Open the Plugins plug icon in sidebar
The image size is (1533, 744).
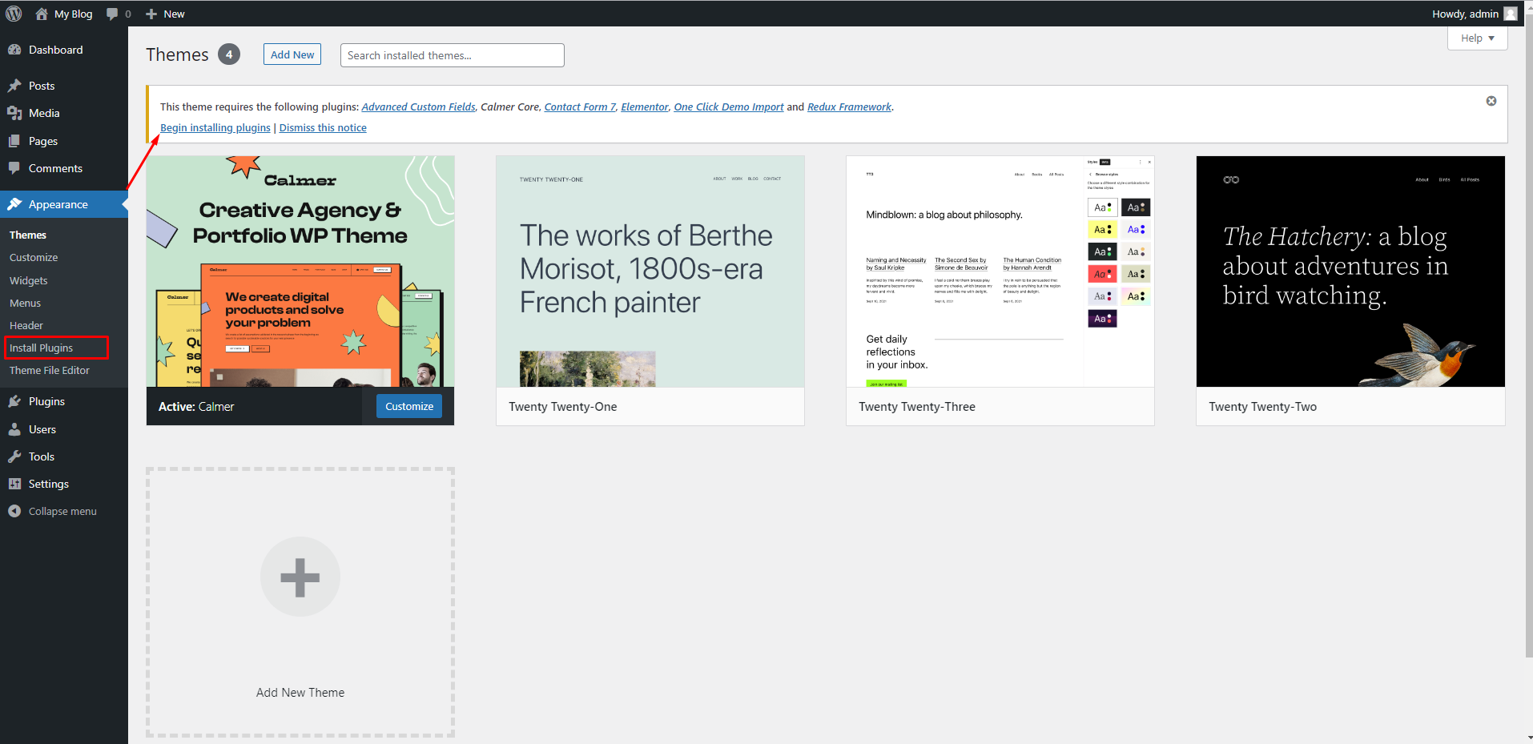click(17, 401)
